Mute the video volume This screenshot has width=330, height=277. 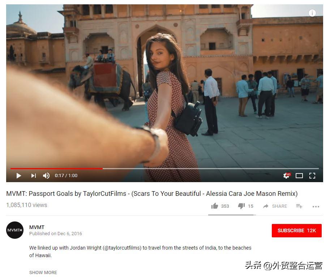[x=46, y=176]
